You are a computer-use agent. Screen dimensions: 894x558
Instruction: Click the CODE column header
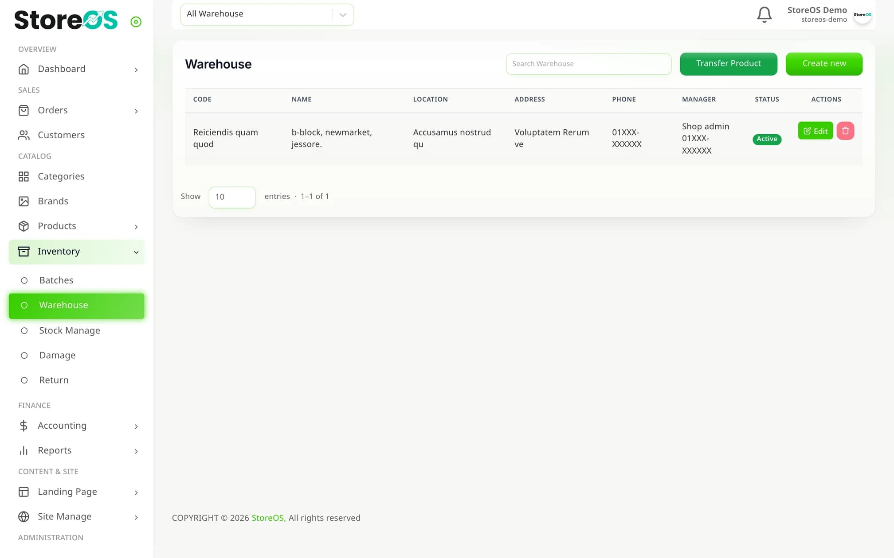202,100
